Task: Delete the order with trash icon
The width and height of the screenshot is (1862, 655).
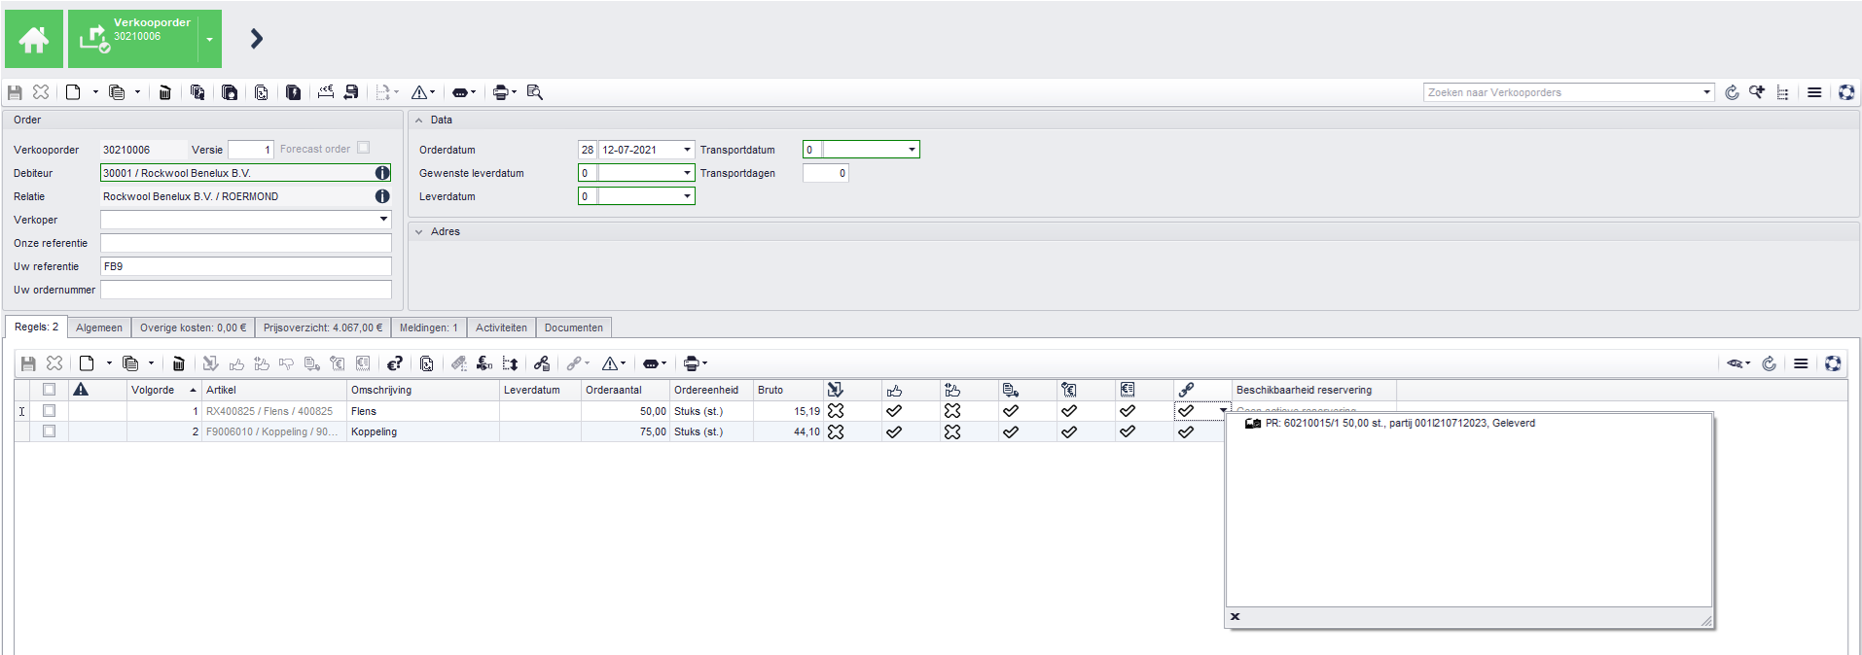Action: (164, 92)
